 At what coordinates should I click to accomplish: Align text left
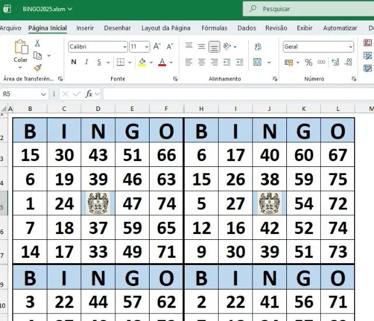189,62
